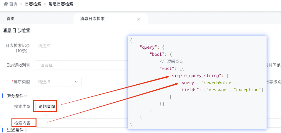Click the "must" key in code popup
281x133 pixels.
click(x=167, y=68)
